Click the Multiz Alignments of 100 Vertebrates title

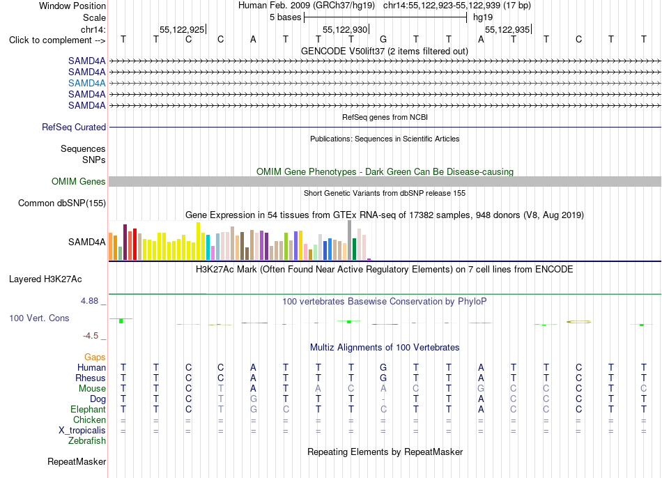[x=385, y=348]
